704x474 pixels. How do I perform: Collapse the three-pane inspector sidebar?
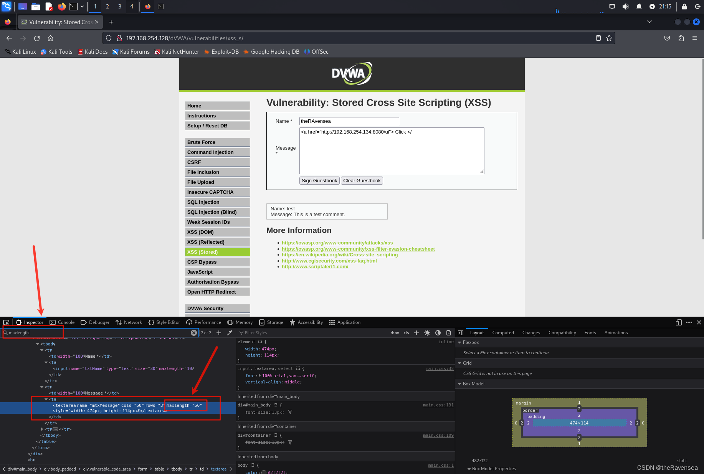[x=461, y=333]
